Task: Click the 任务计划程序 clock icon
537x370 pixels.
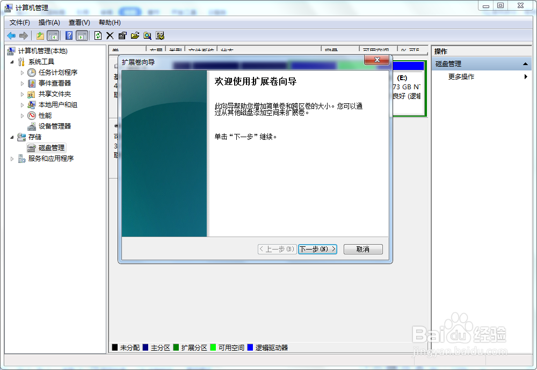Action: pyautogui.click(x=32, y=73)
